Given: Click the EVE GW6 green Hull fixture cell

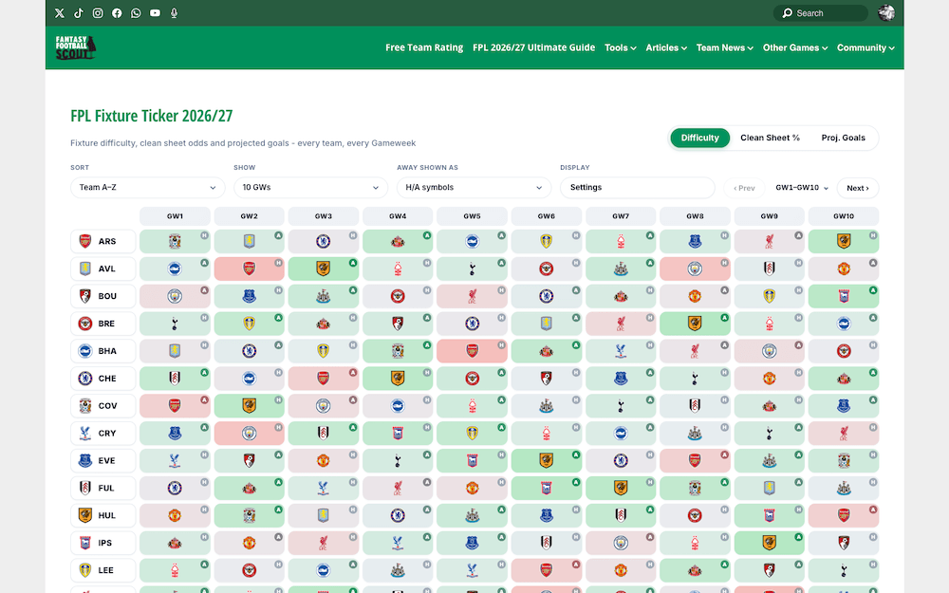Looking at the screenshot, I should [547, 460].
